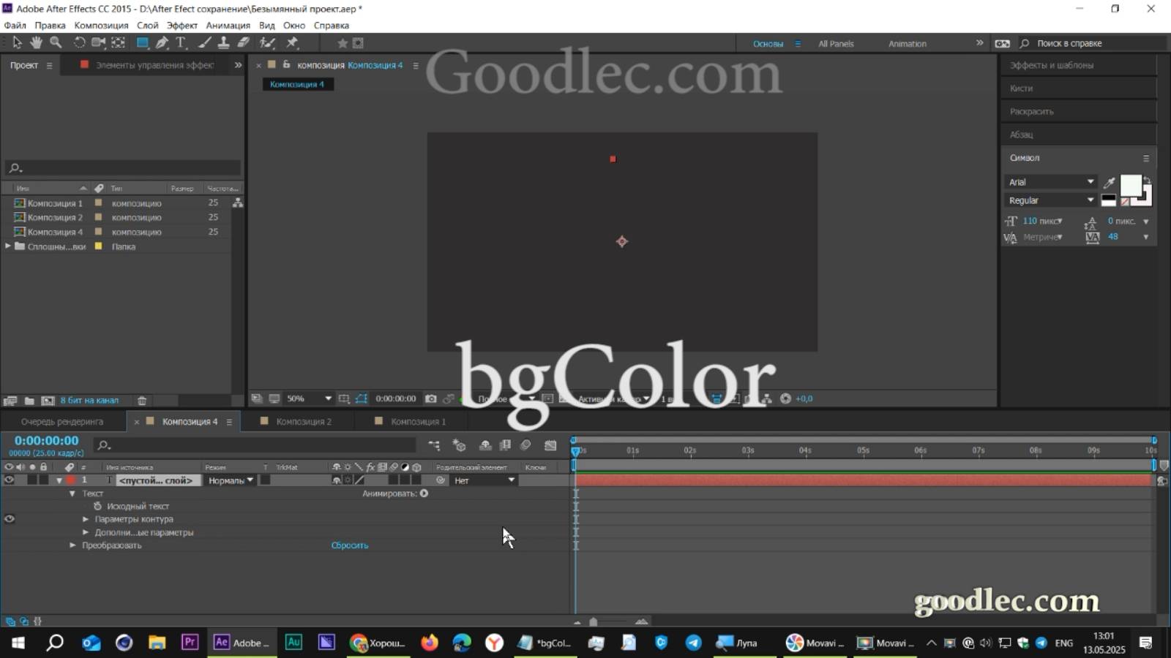Take a snapshot of the composition view
This screenshot has height=658, width=1171.
point(431,398)
